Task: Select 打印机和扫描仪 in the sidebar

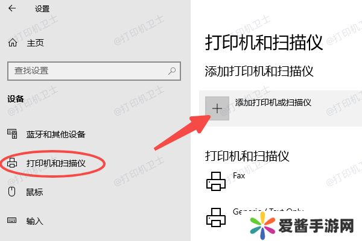Action: tap(56, 163)
